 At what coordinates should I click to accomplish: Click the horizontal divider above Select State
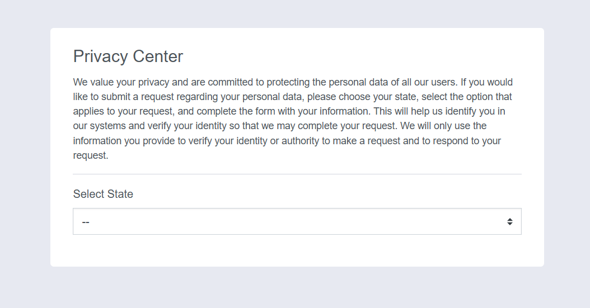(297, 174)
